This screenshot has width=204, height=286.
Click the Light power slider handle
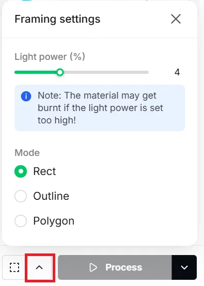tap(60, 72)
